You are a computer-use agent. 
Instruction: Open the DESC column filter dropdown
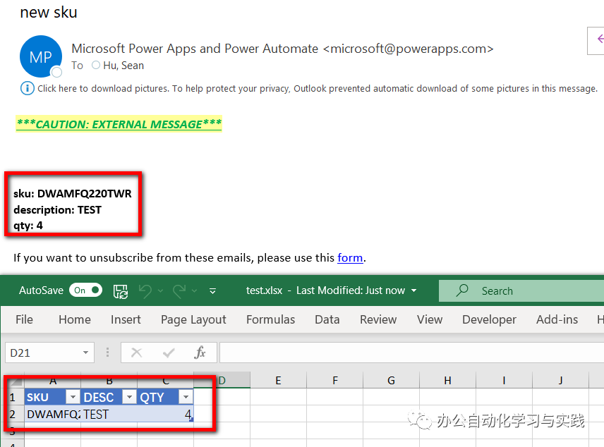(129, 396)
